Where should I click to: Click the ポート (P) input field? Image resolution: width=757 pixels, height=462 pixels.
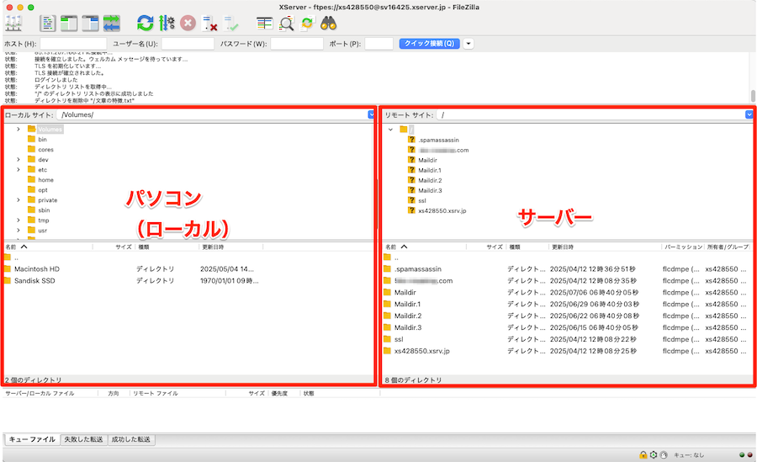coord(379,44)
